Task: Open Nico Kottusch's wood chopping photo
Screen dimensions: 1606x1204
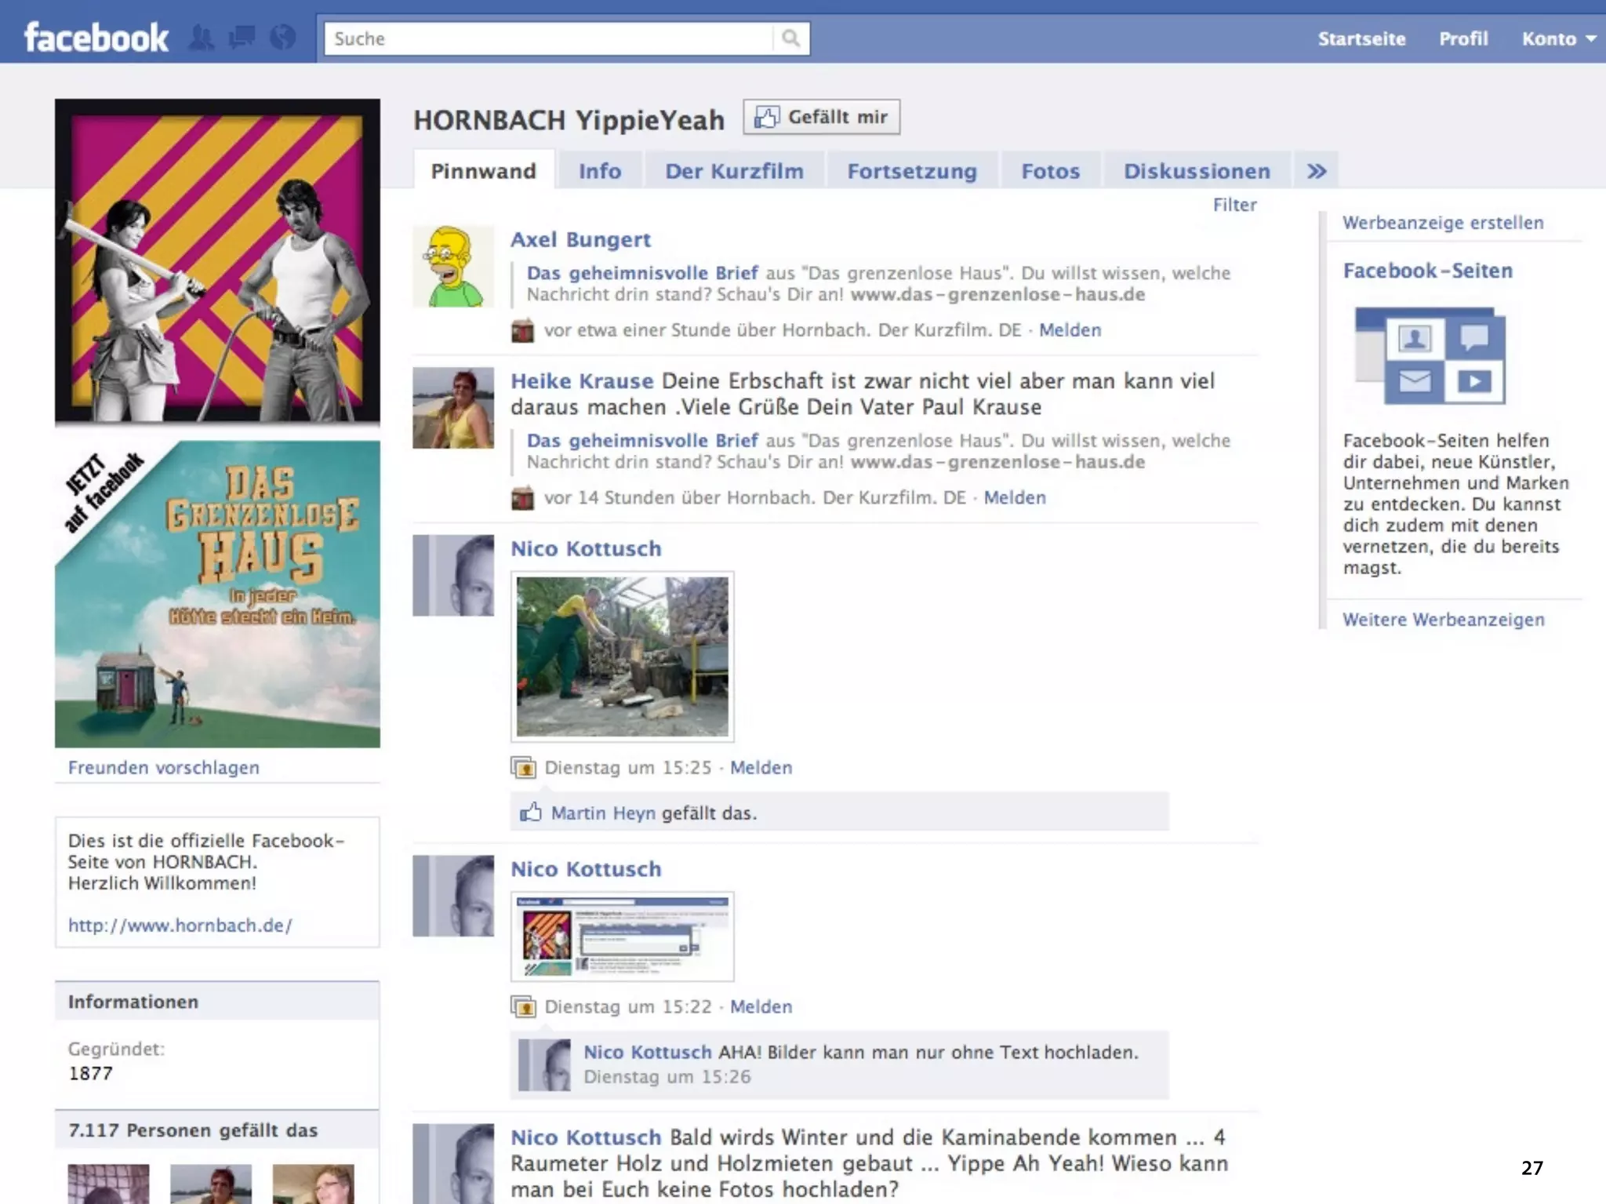Action: [622, 657]
